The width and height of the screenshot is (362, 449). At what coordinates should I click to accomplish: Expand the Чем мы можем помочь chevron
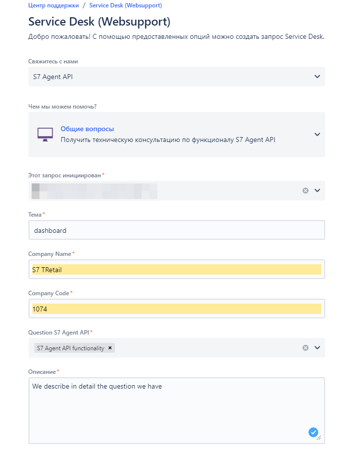[x=317, y=134]
